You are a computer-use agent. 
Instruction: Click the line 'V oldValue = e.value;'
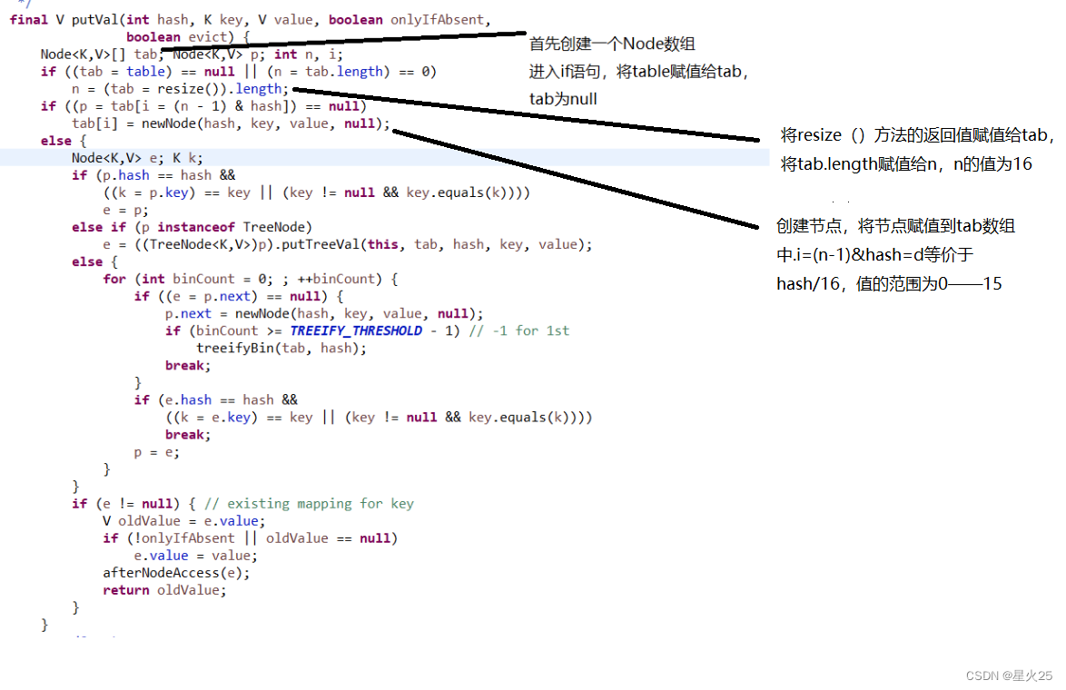[x=184, y=521]
